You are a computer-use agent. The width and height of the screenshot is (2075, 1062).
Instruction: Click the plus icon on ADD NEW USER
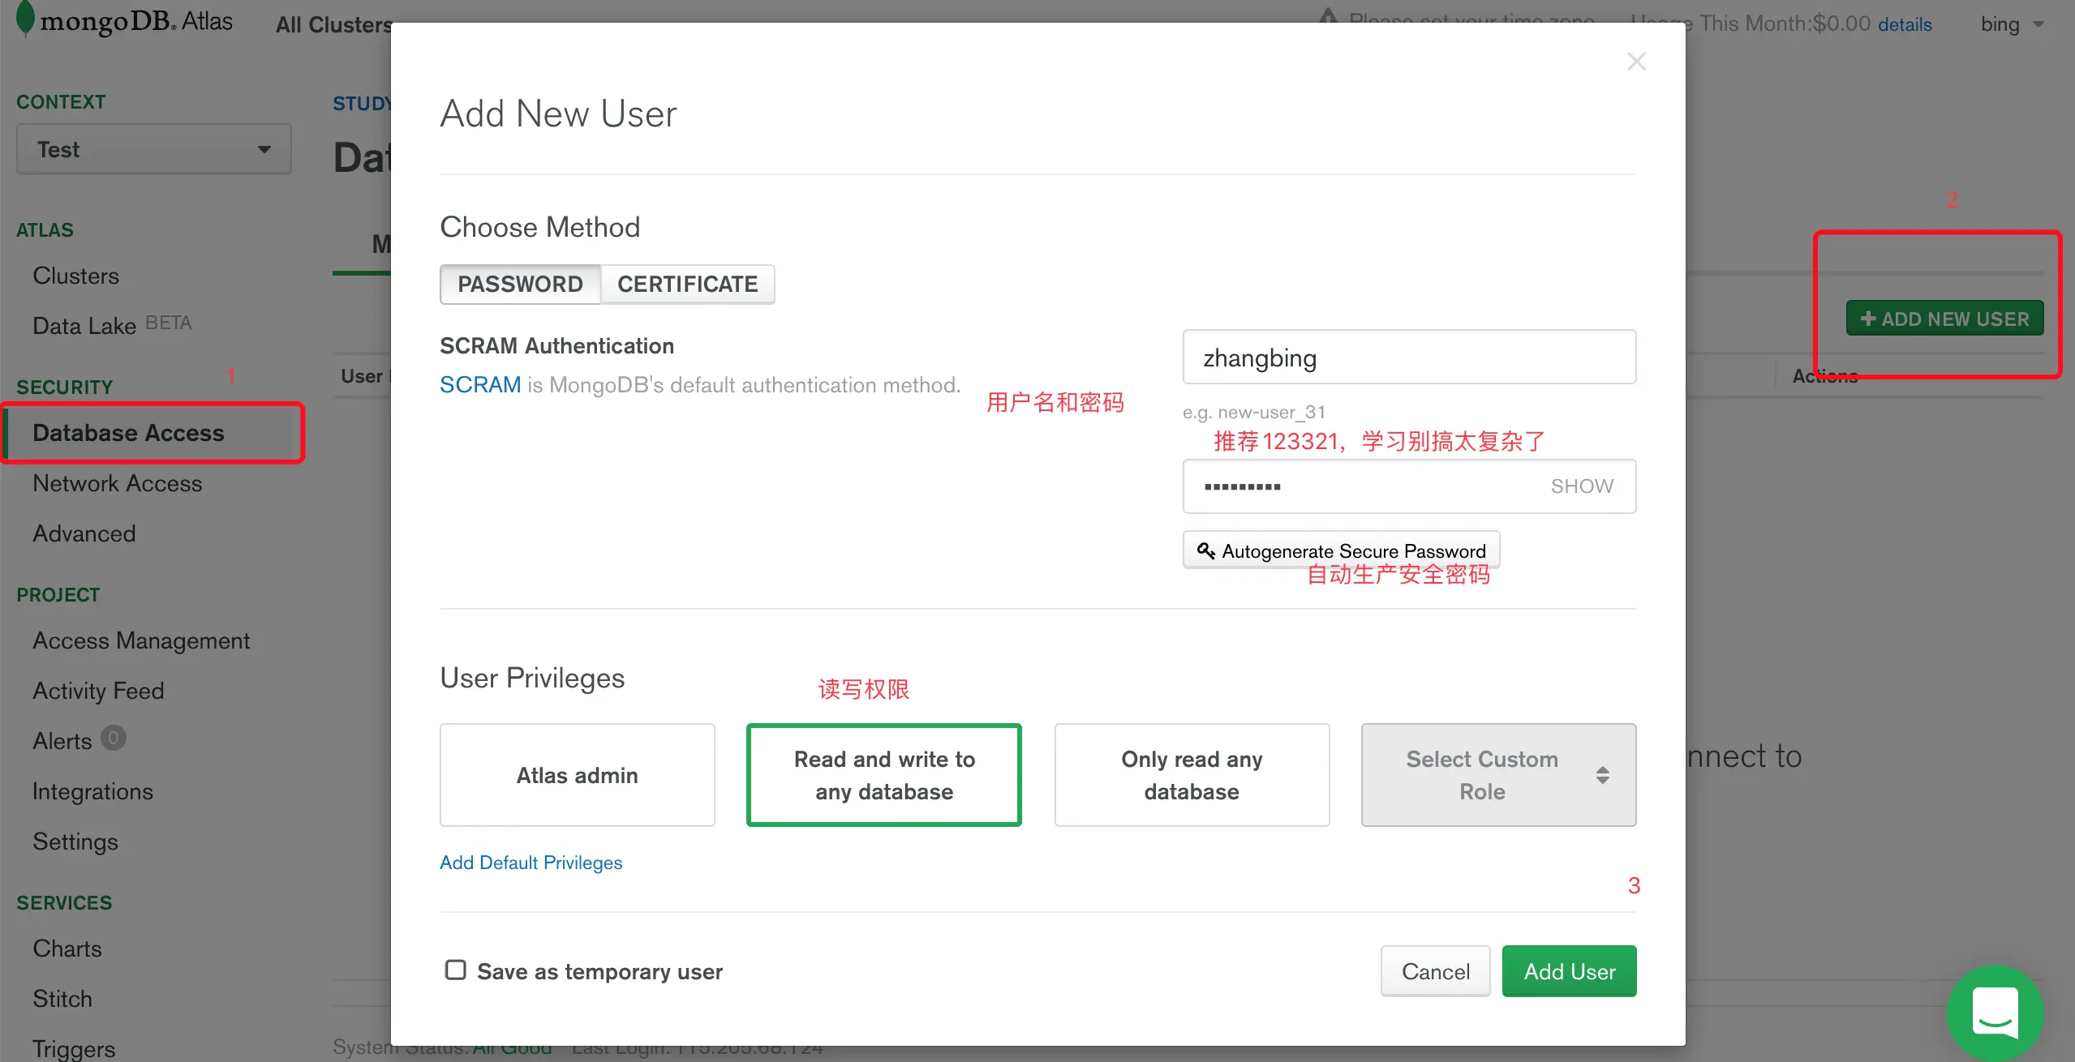pos(1867,319)
